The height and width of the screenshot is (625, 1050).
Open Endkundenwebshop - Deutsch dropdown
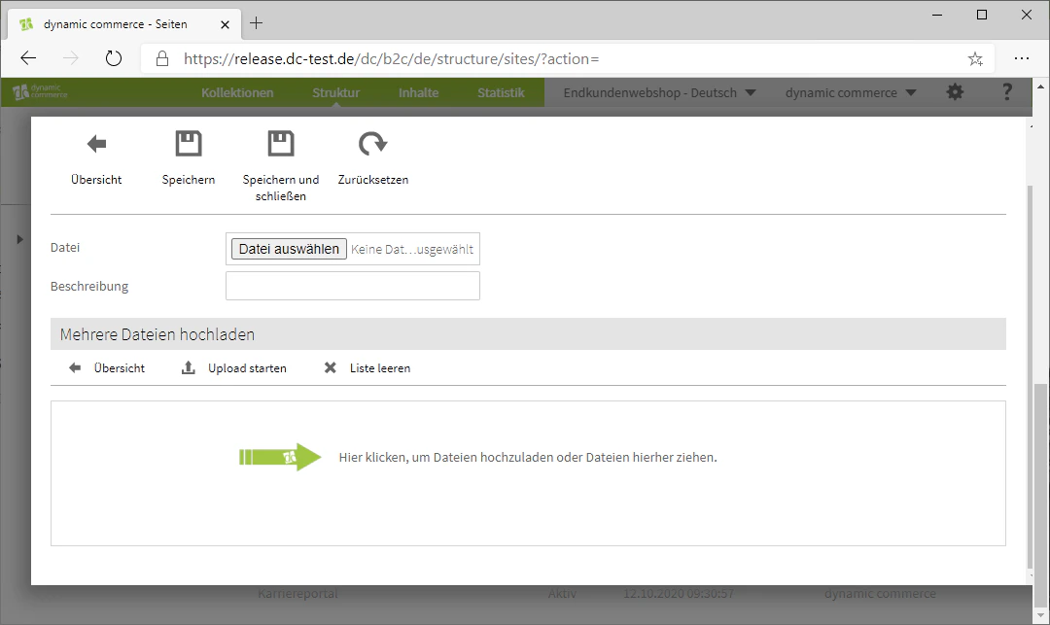pyautogui.click(x=659, y=92)
